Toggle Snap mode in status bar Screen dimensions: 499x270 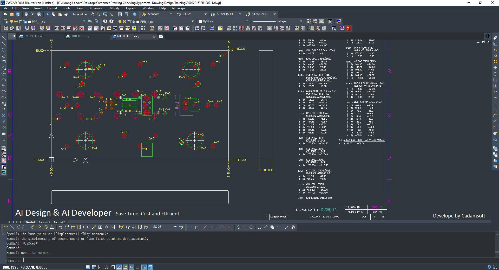(x=88, y=267)
